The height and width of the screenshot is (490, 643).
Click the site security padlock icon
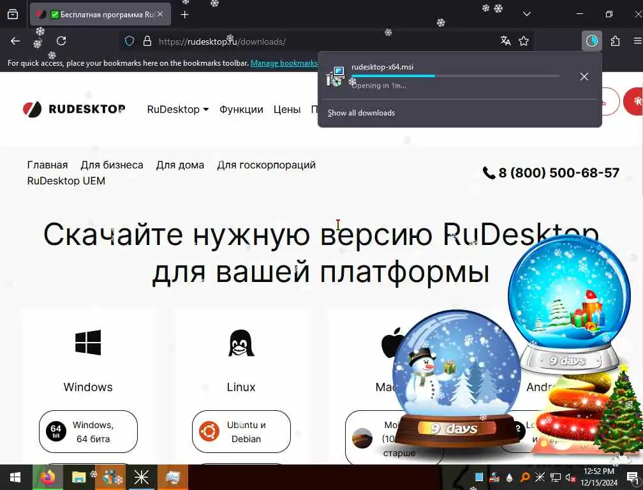(147, 41)
